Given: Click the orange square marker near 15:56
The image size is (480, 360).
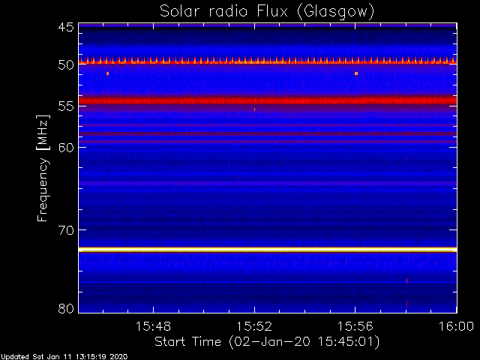Looking at the screenshot, I should [356, 73].
